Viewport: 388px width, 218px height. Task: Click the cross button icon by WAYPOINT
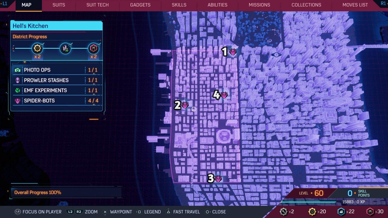pos(105,212)
